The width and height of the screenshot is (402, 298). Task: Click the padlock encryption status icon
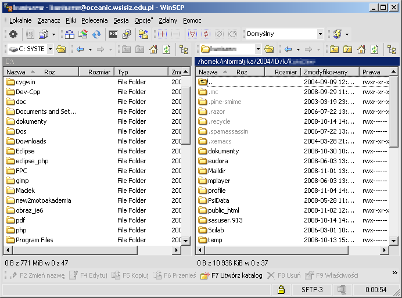[x=281, y=290]
